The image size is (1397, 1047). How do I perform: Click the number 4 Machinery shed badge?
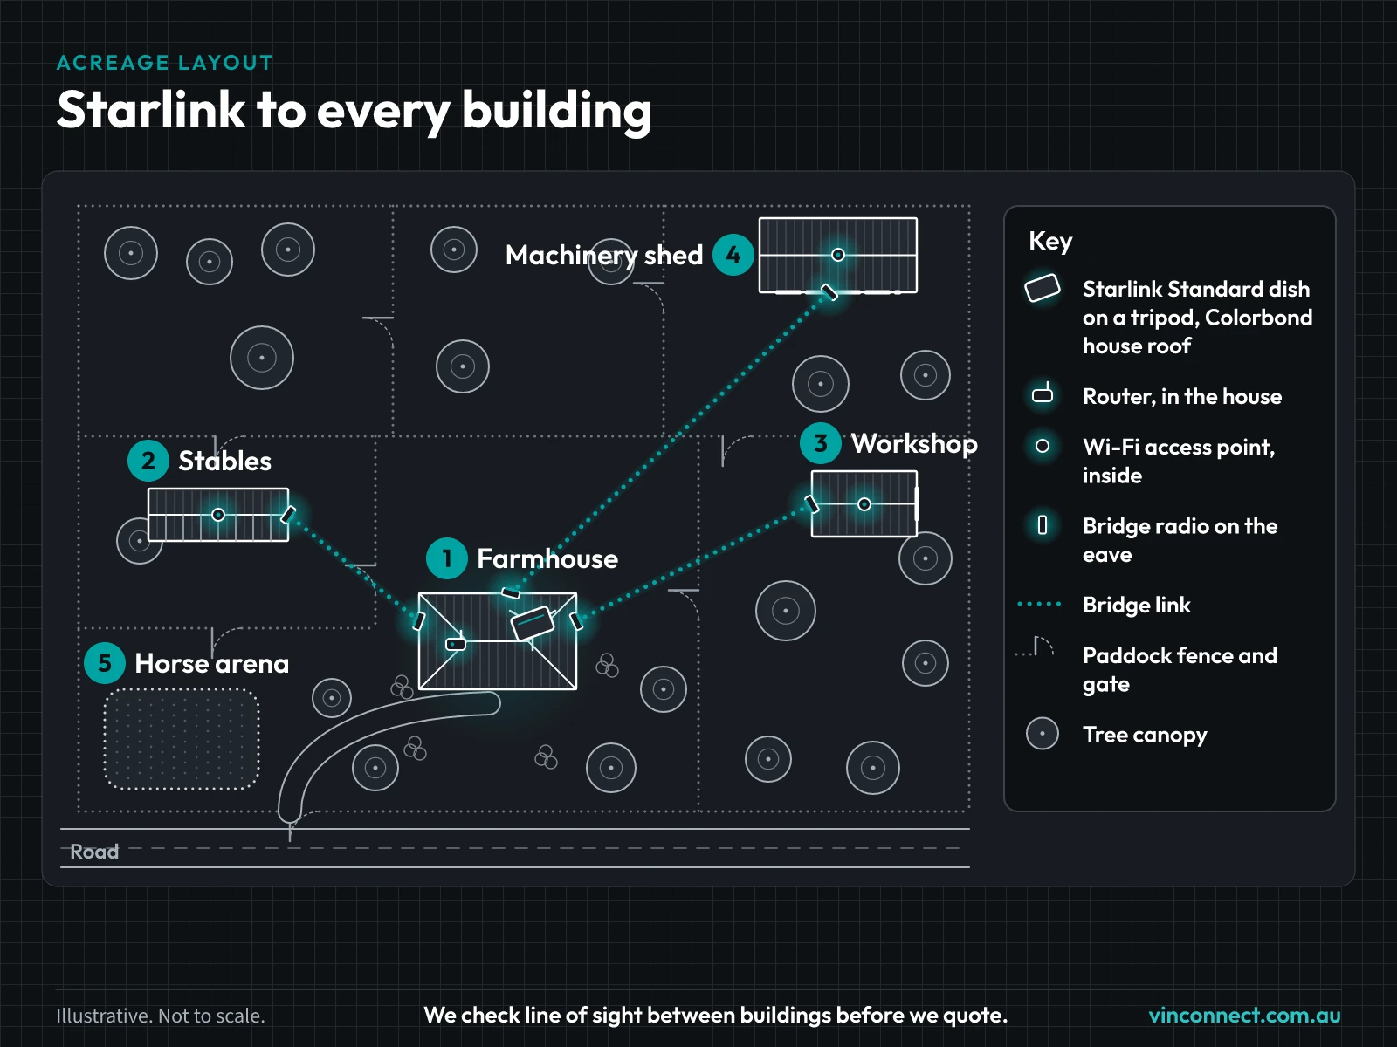coord(733,255)
